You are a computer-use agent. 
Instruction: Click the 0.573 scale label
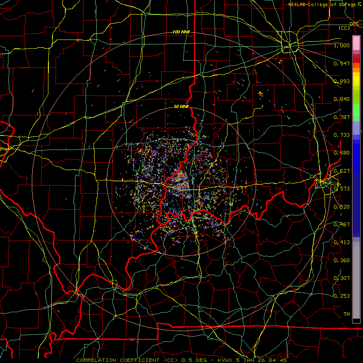pos(342,189)
